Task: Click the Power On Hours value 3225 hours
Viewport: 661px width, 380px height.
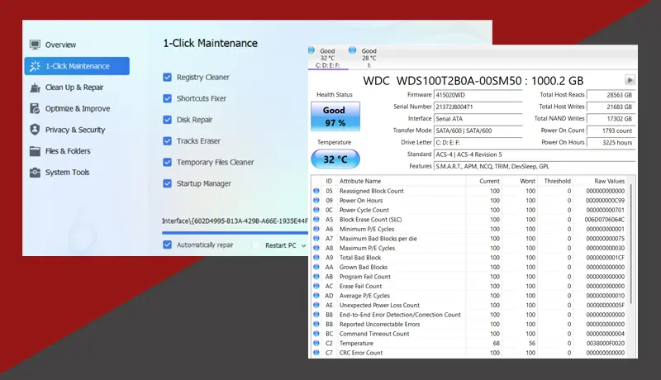Action: pyautogui.click(x=611, y=143)
